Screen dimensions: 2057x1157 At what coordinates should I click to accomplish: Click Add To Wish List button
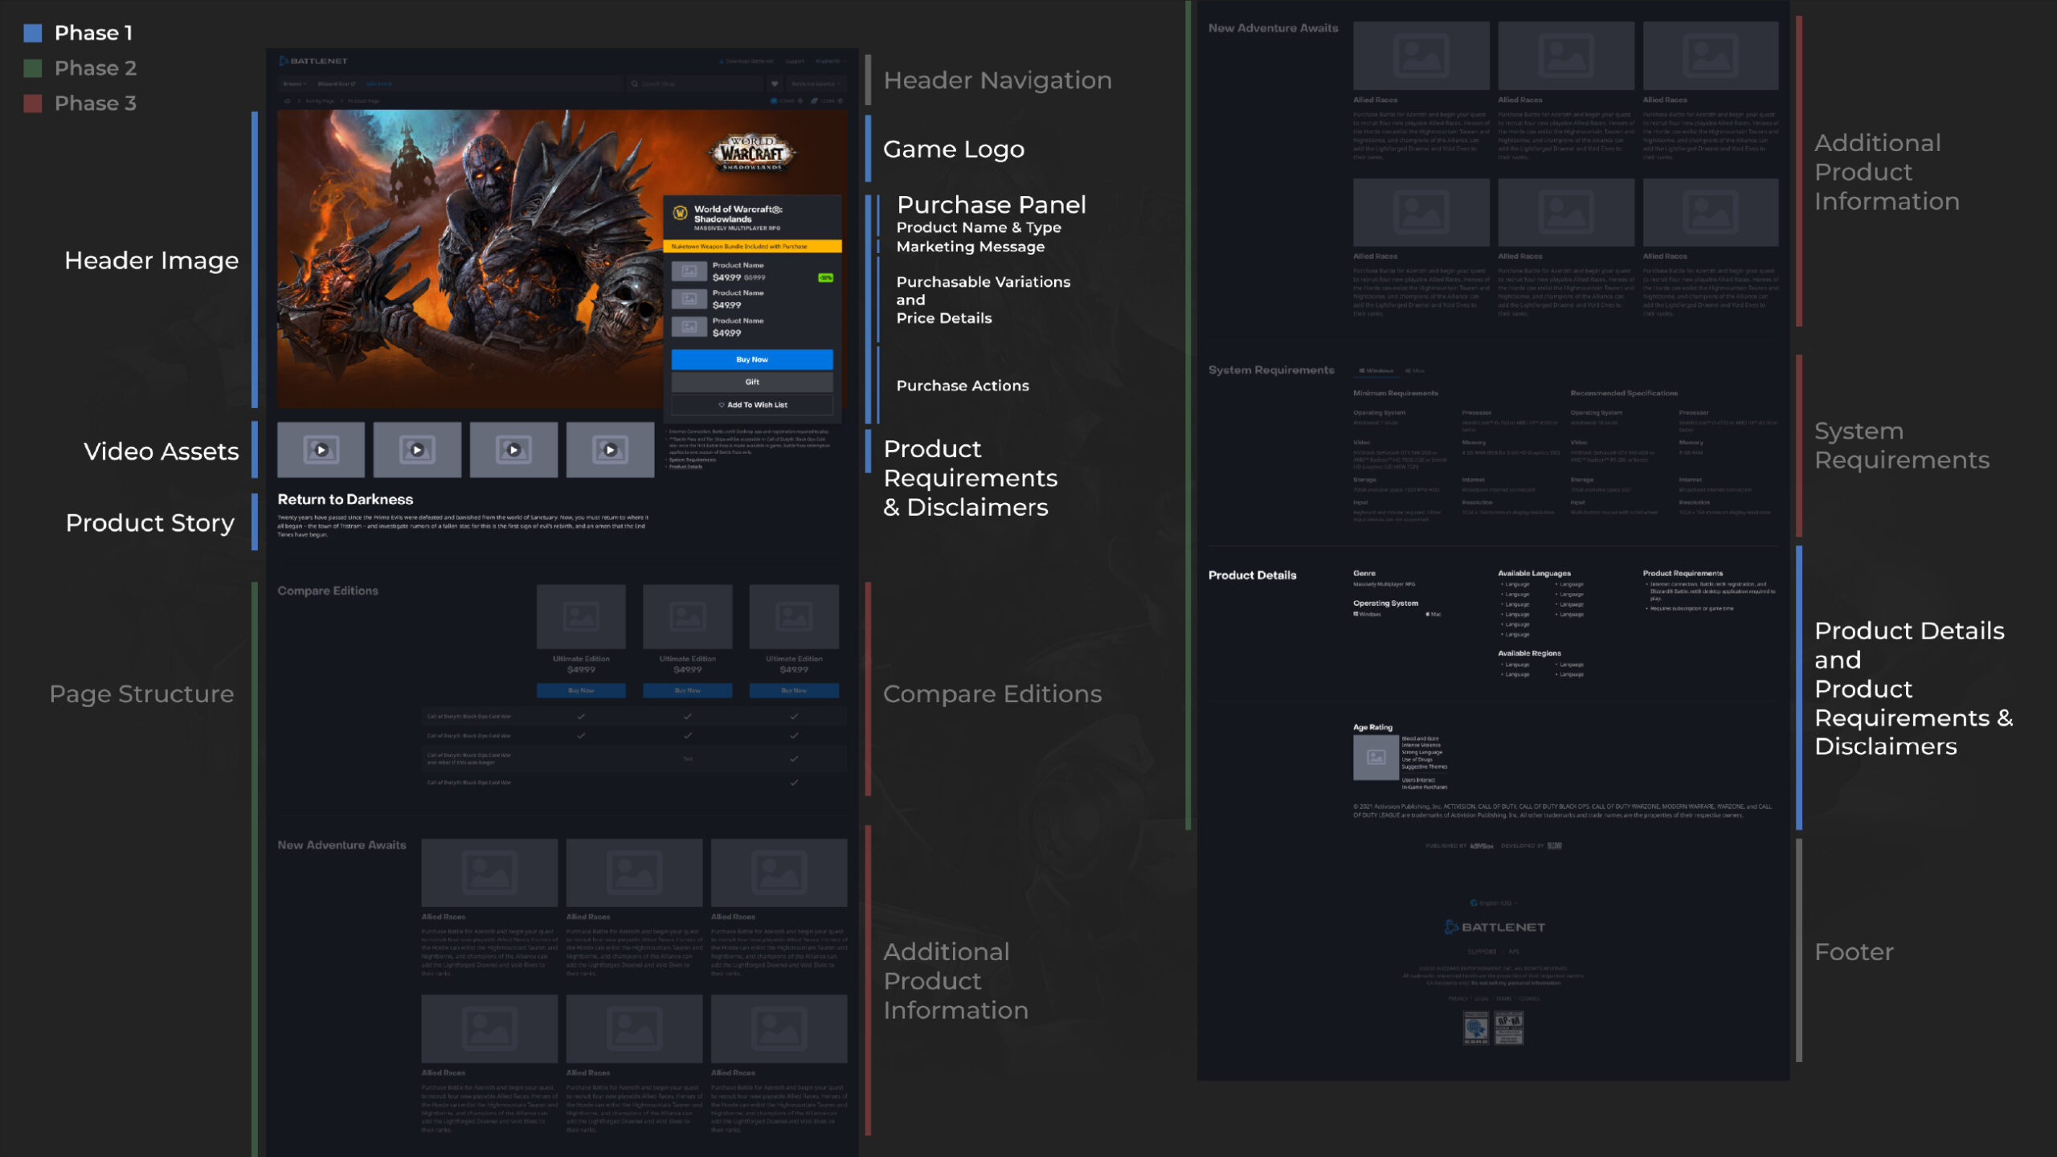pyautogui.click(x=752, y=405)
